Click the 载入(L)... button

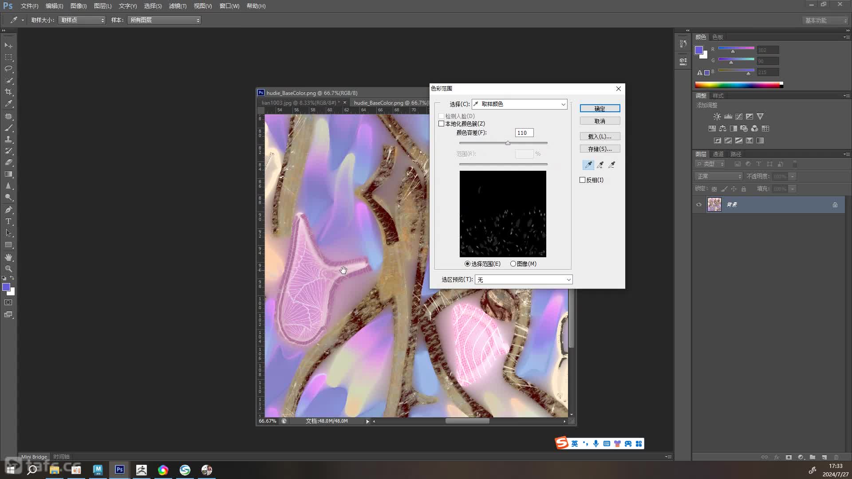coord(600,137)
